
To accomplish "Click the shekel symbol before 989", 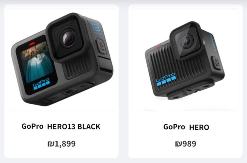I will point(178,144).
